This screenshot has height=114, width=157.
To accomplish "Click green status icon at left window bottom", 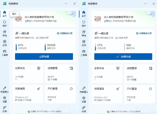I will click(x=29, y=111).
